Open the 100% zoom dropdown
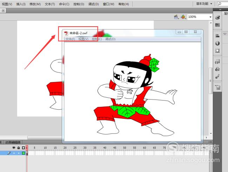This screenshot has height=172, width=228. point(210,17)
